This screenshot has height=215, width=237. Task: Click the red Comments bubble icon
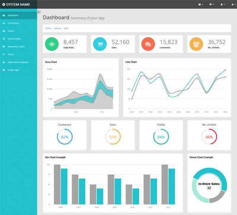tap(148, 44)
